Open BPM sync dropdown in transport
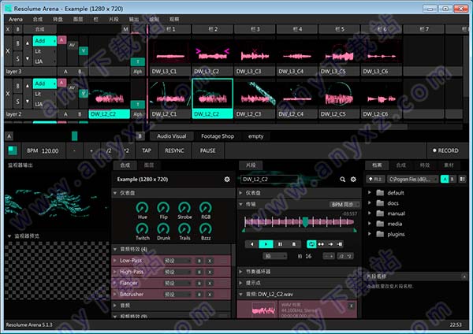473x334 pixels. pyautogui.click(x=345, y=204)
